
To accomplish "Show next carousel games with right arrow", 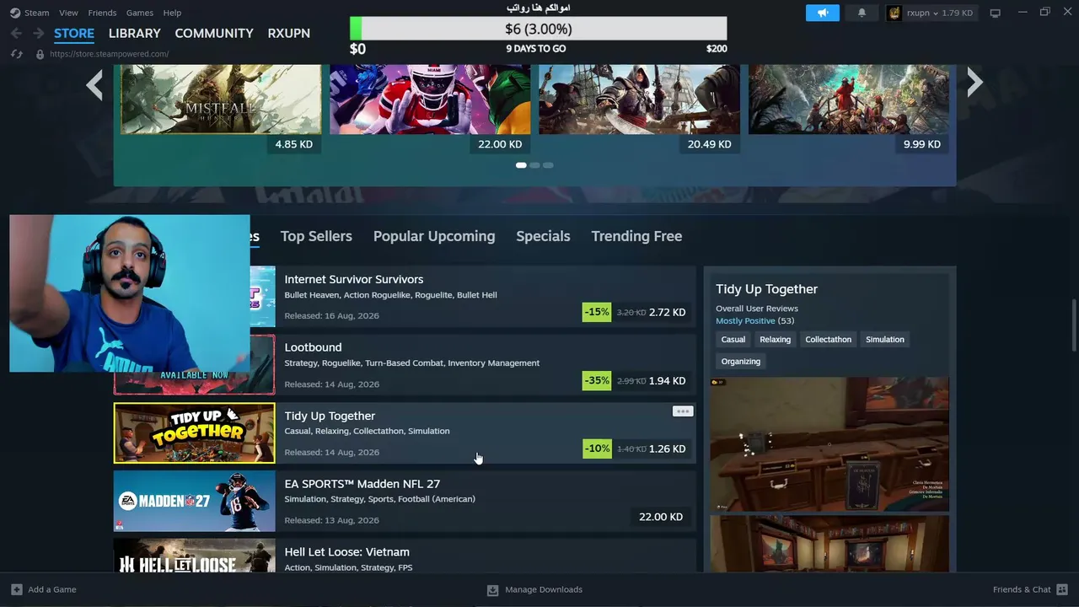I will [975, 83].
